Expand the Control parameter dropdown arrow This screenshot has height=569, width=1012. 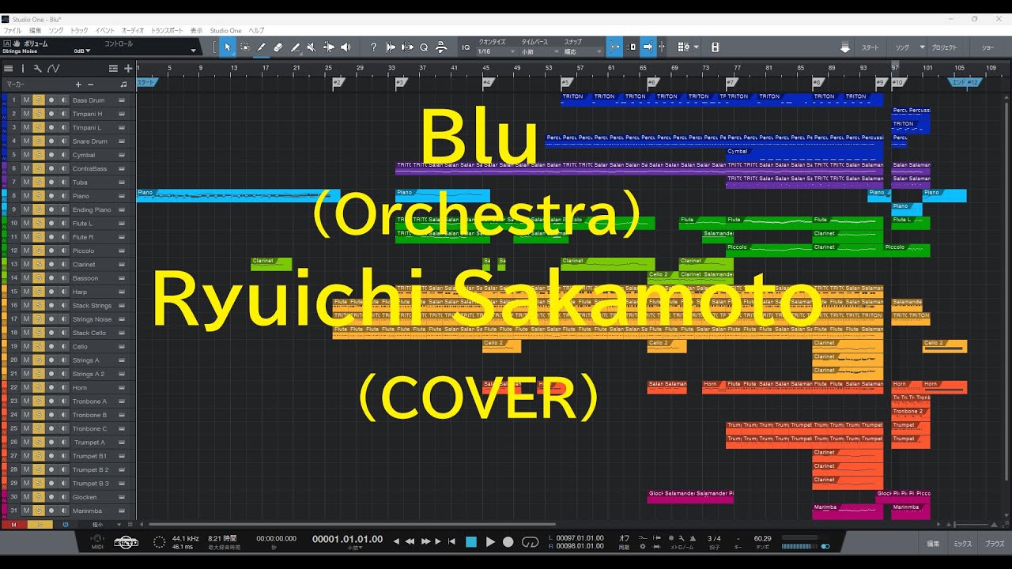(x=194, y=51)
